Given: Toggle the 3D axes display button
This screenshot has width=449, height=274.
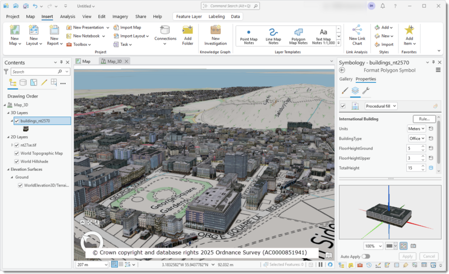Looking at the screenshot, I should 404,246.
